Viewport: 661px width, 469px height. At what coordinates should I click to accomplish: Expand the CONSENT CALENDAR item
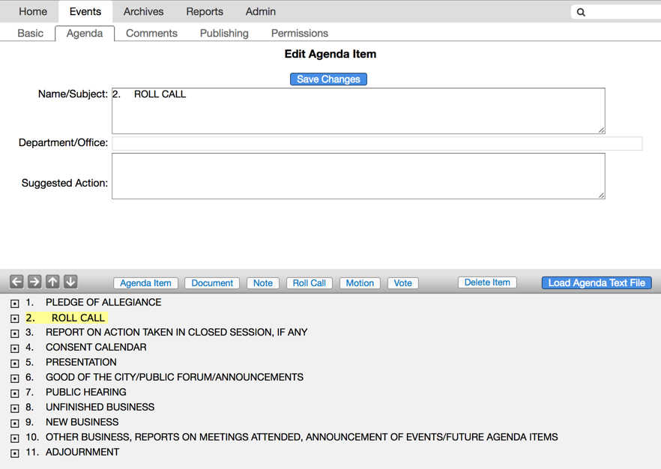point(15,348)
